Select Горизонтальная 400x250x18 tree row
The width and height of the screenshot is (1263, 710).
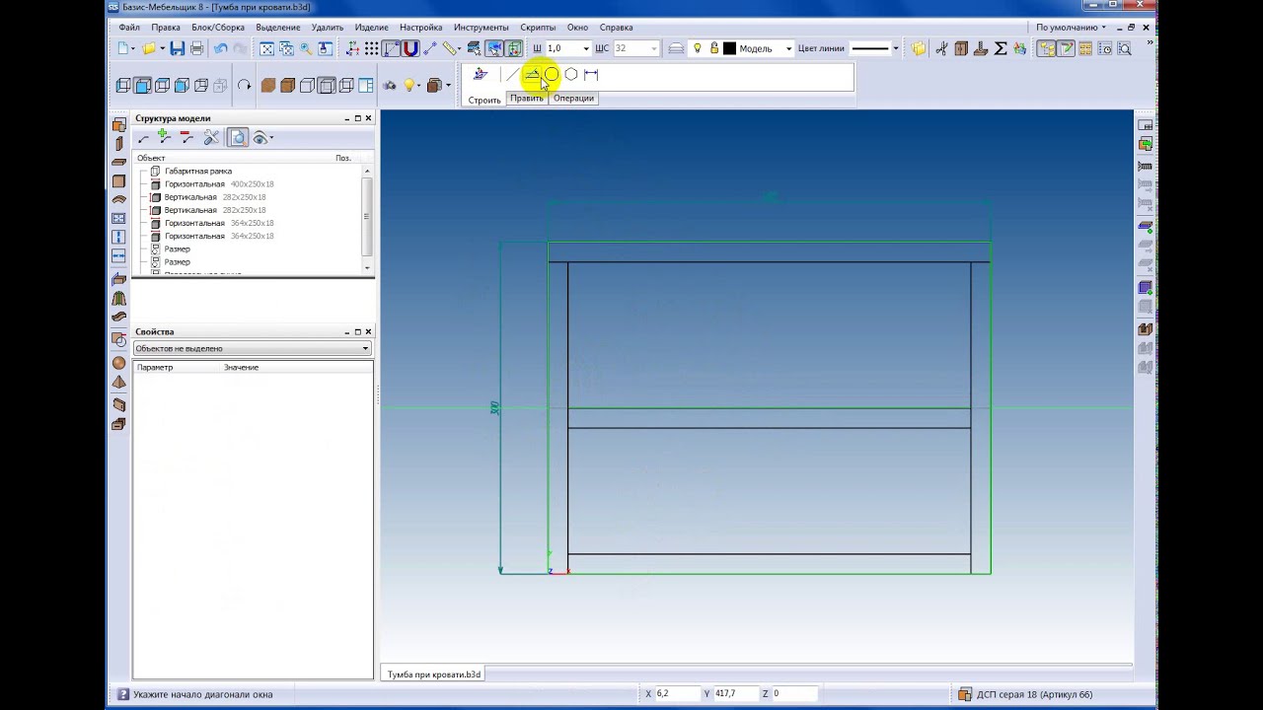[219, 184]
